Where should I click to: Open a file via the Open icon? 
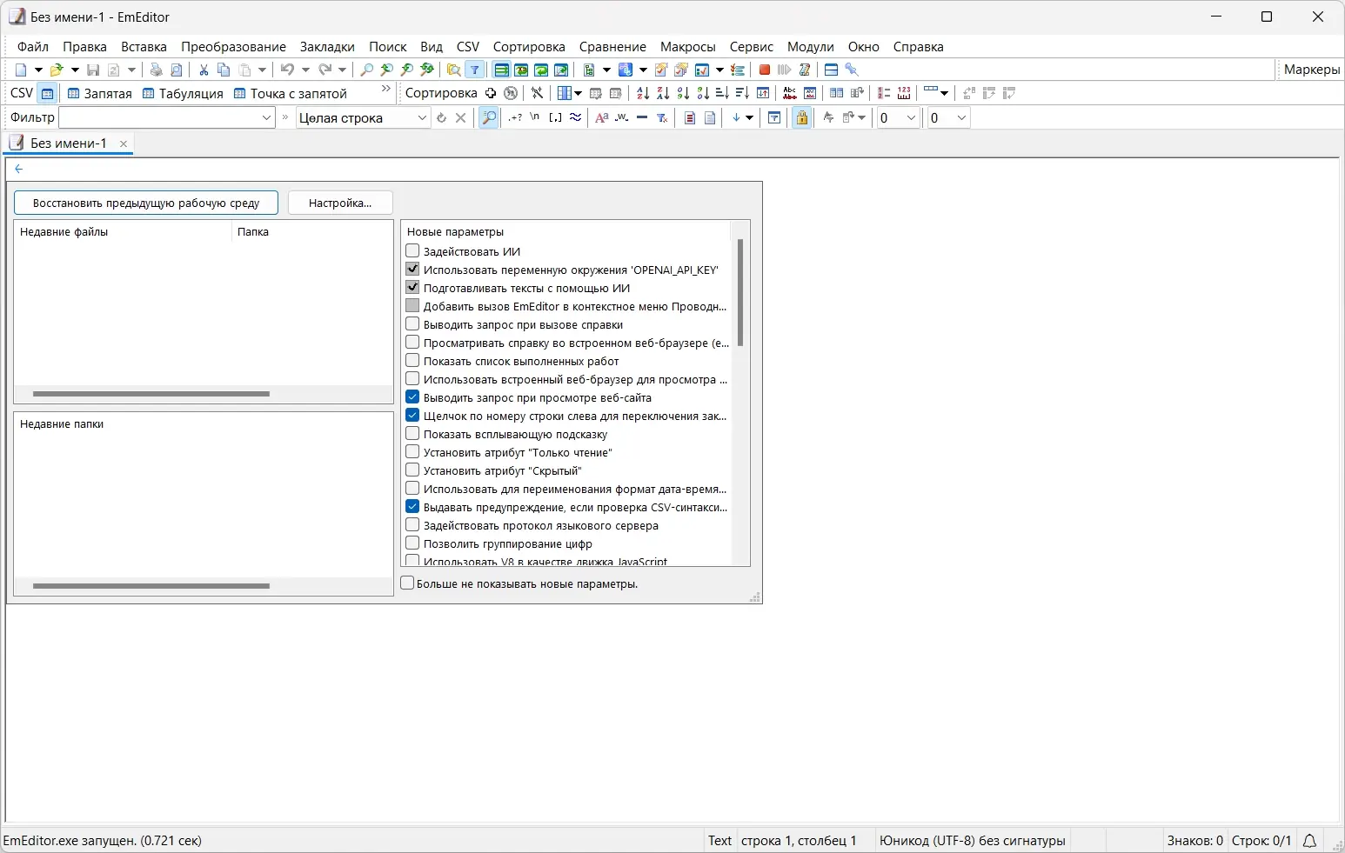point(55,70)
